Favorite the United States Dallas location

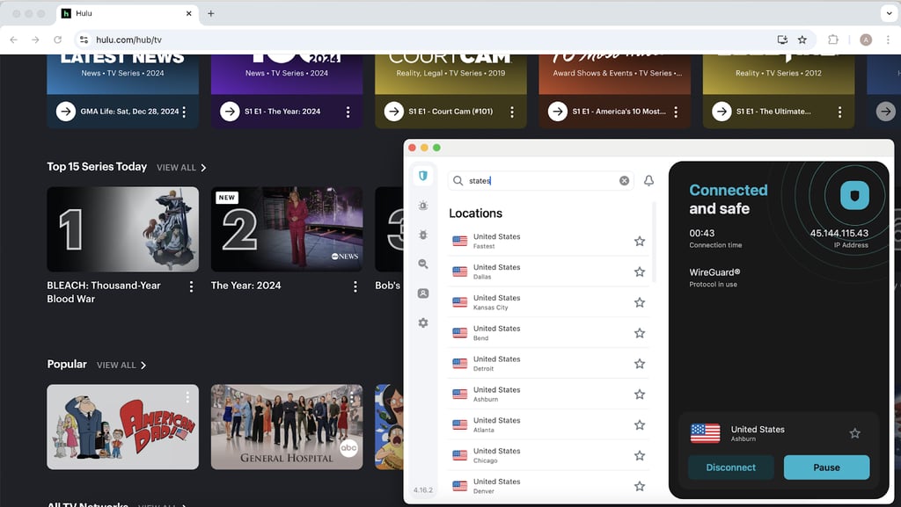640,272
